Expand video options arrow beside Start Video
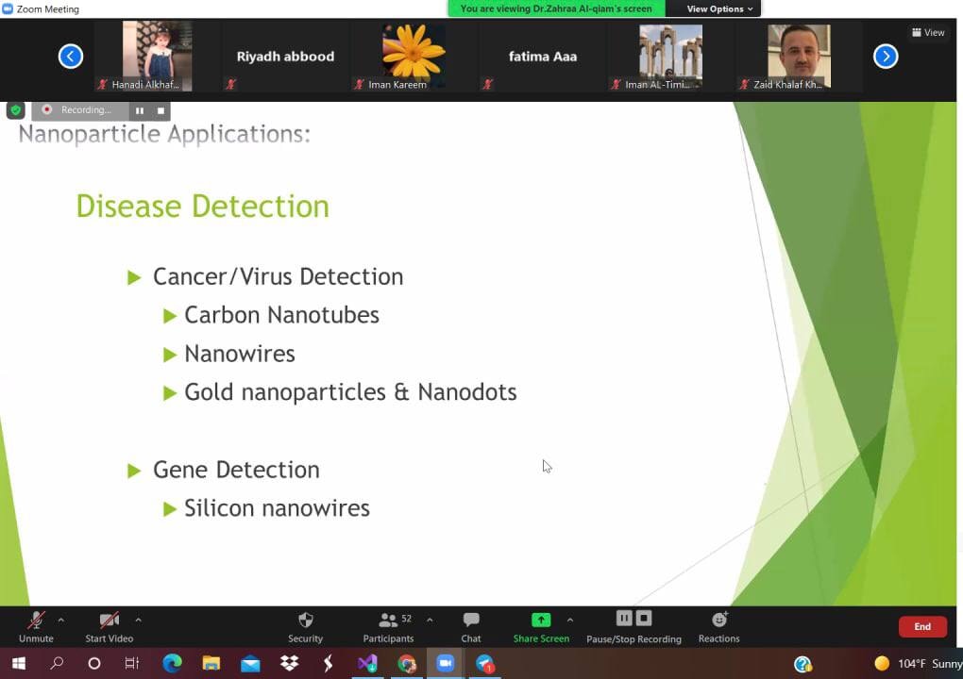 click(x=138, y=620)
